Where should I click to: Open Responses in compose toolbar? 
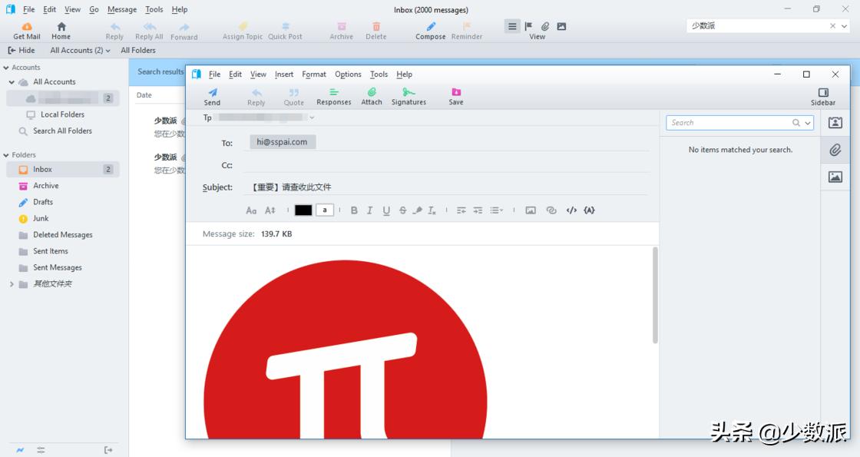coord(333,97)
